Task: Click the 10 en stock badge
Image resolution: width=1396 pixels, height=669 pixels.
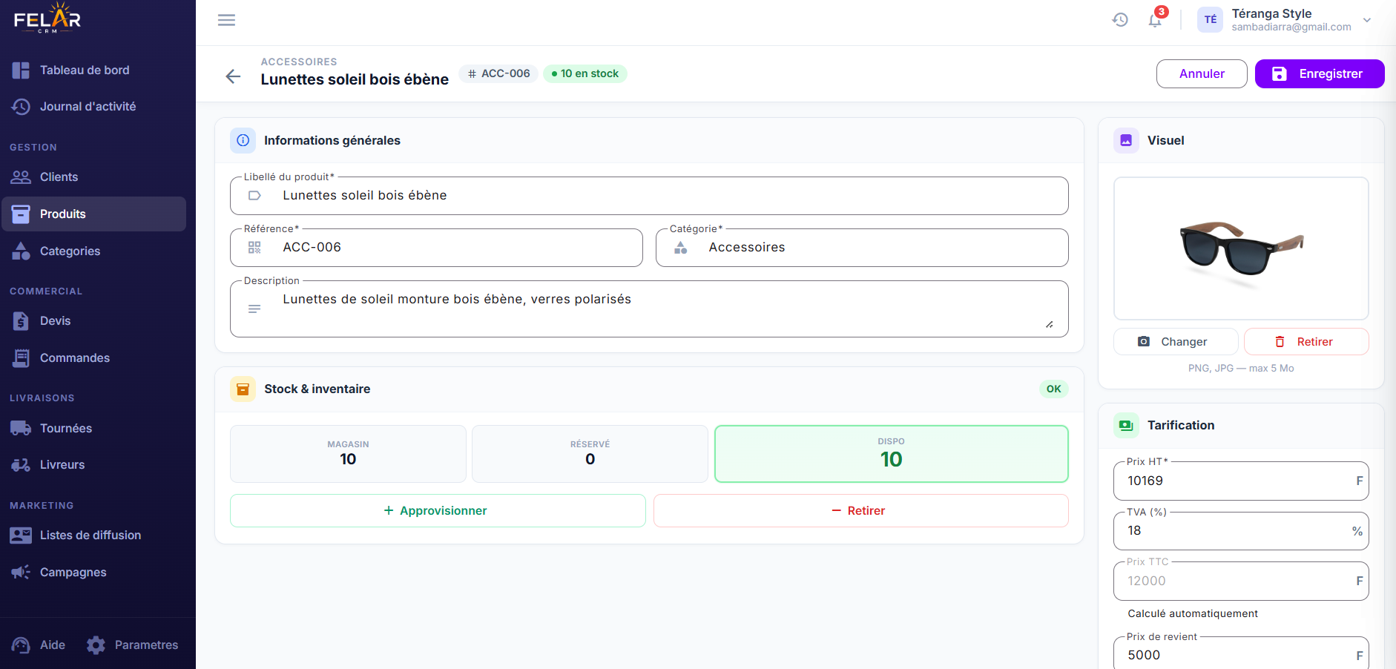Action: tap(585, 73)
